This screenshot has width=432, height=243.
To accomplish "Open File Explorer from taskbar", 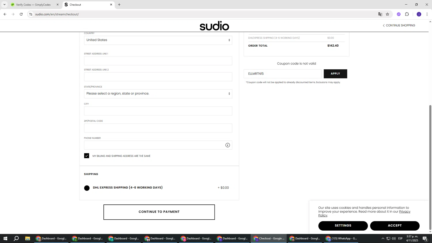I will click(x=28, y=238).
